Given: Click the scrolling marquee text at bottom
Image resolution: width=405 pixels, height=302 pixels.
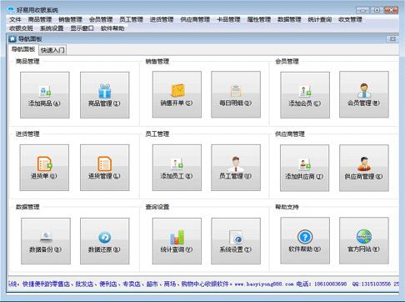Looking at the screenshot, I should 203,284.
